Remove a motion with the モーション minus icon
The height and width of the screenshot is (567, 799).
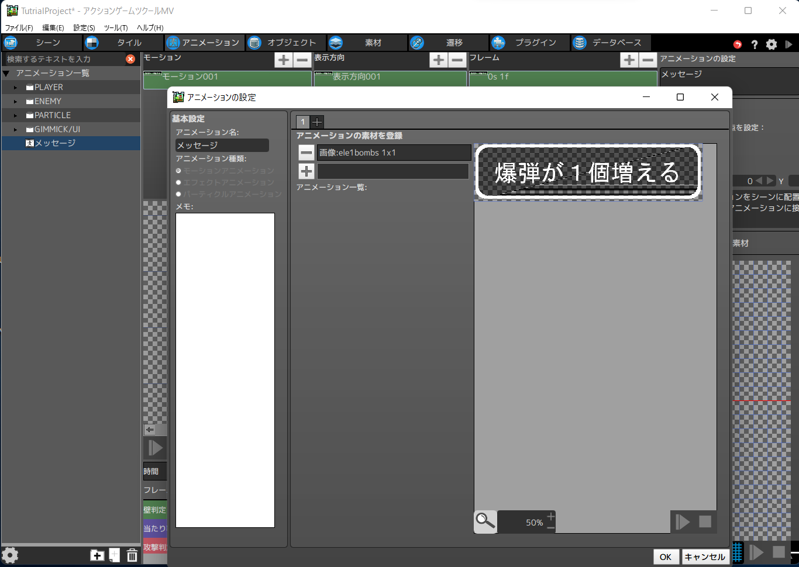[x=301, y=60]
